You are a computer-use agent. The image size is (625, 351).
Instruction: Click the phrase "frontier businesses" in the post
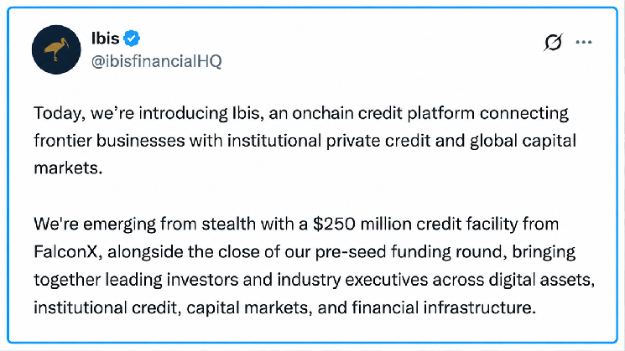[109, 141]
